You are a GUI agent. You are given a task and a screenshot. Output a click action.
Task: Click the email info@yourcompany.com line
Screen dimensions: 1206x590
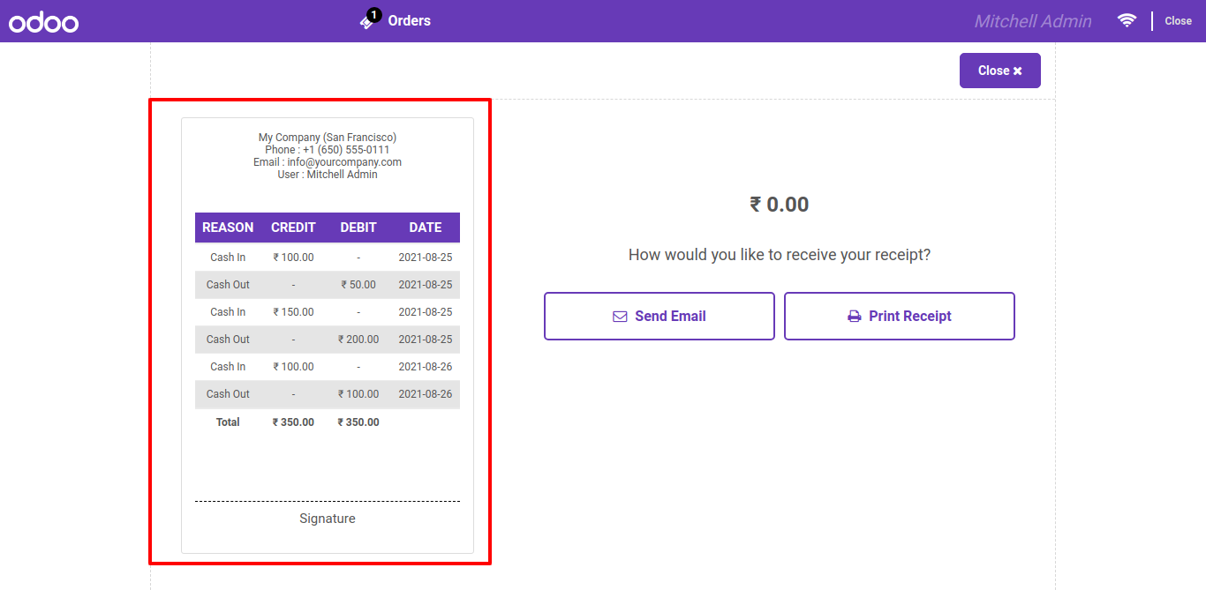click(x=328, y=162)
